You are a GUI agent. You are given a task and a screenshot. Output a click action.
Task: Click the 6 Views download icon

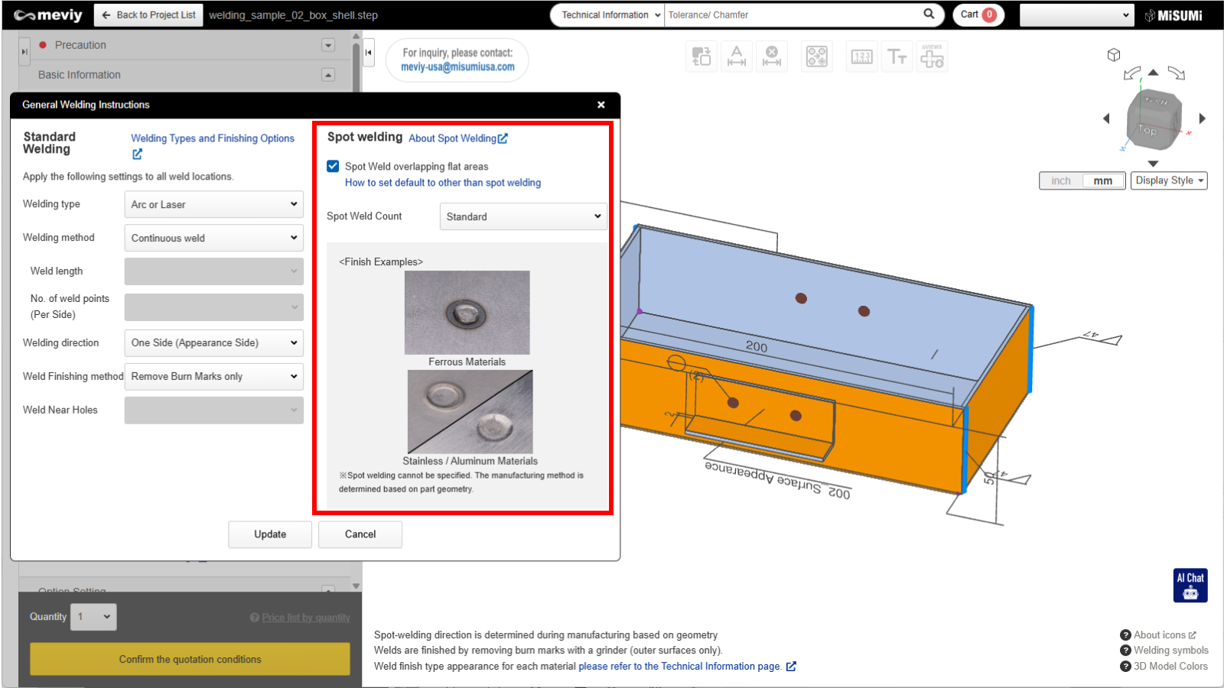tap(932, 57)
